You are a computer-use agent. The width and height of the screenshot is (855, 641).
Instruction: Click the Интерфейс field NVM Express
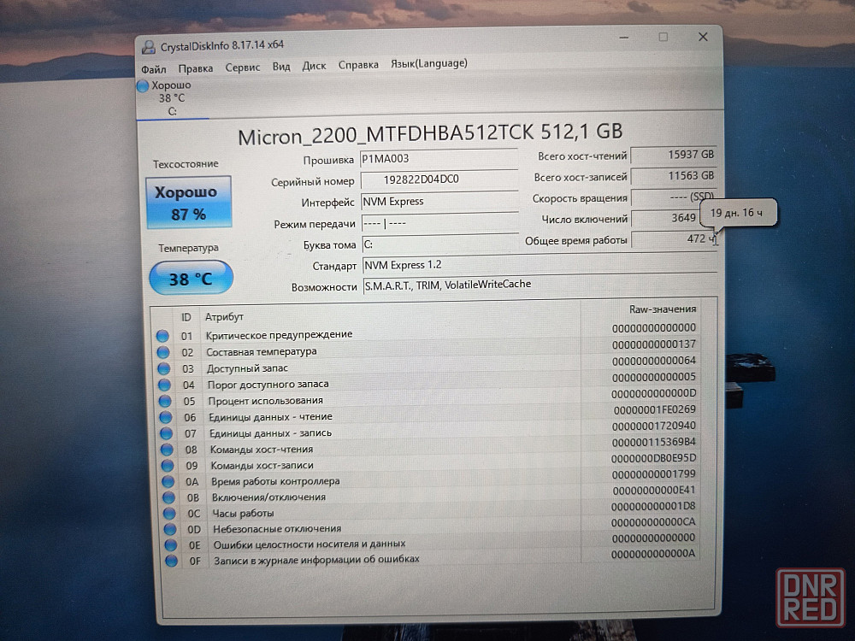(x=439, y=201)
